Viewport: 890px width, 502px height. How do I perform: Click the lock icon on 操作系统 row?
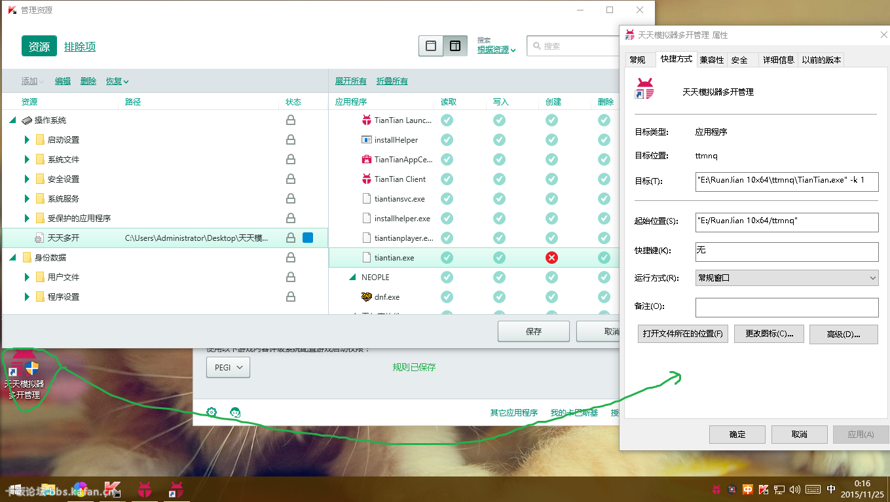pos(290,120)
